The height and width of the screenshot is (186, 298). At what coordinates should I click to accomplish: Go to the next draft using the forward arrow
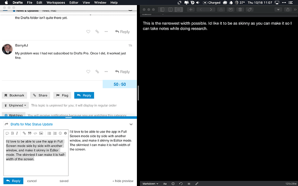click(211, 9)
